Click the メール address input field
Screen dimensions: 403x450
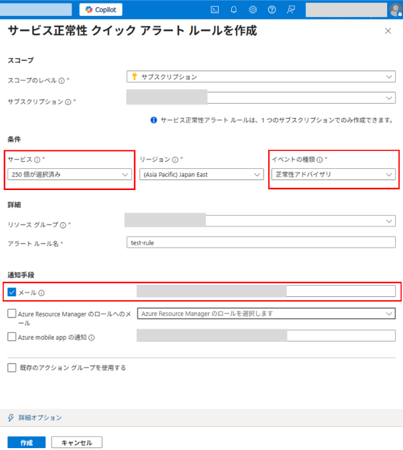[x=266, y=291]
